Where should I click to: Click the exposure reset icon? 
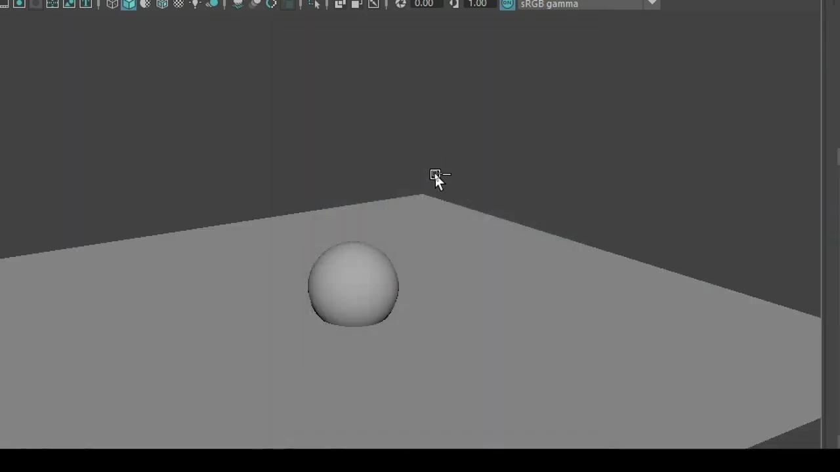[400, 4]
